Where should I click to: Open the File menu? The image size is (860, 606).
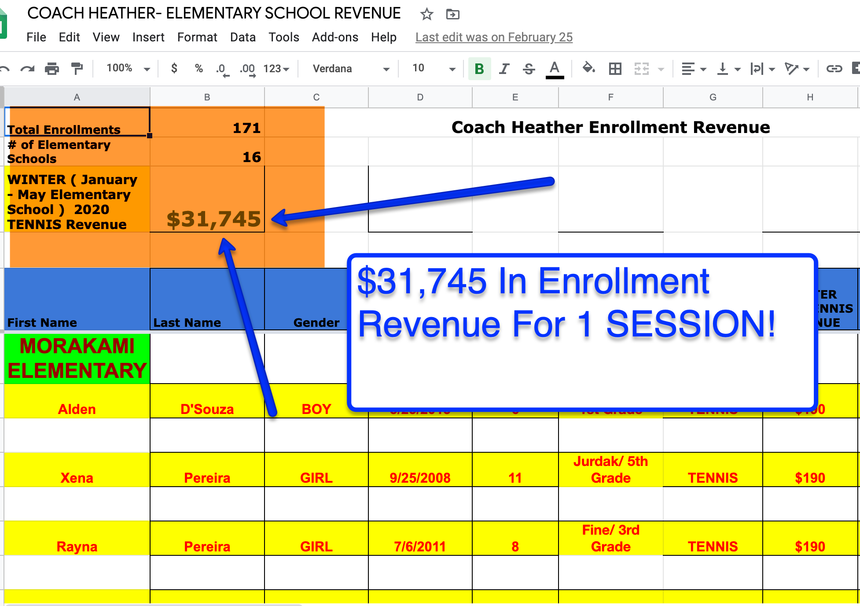[x=36, y=37]
